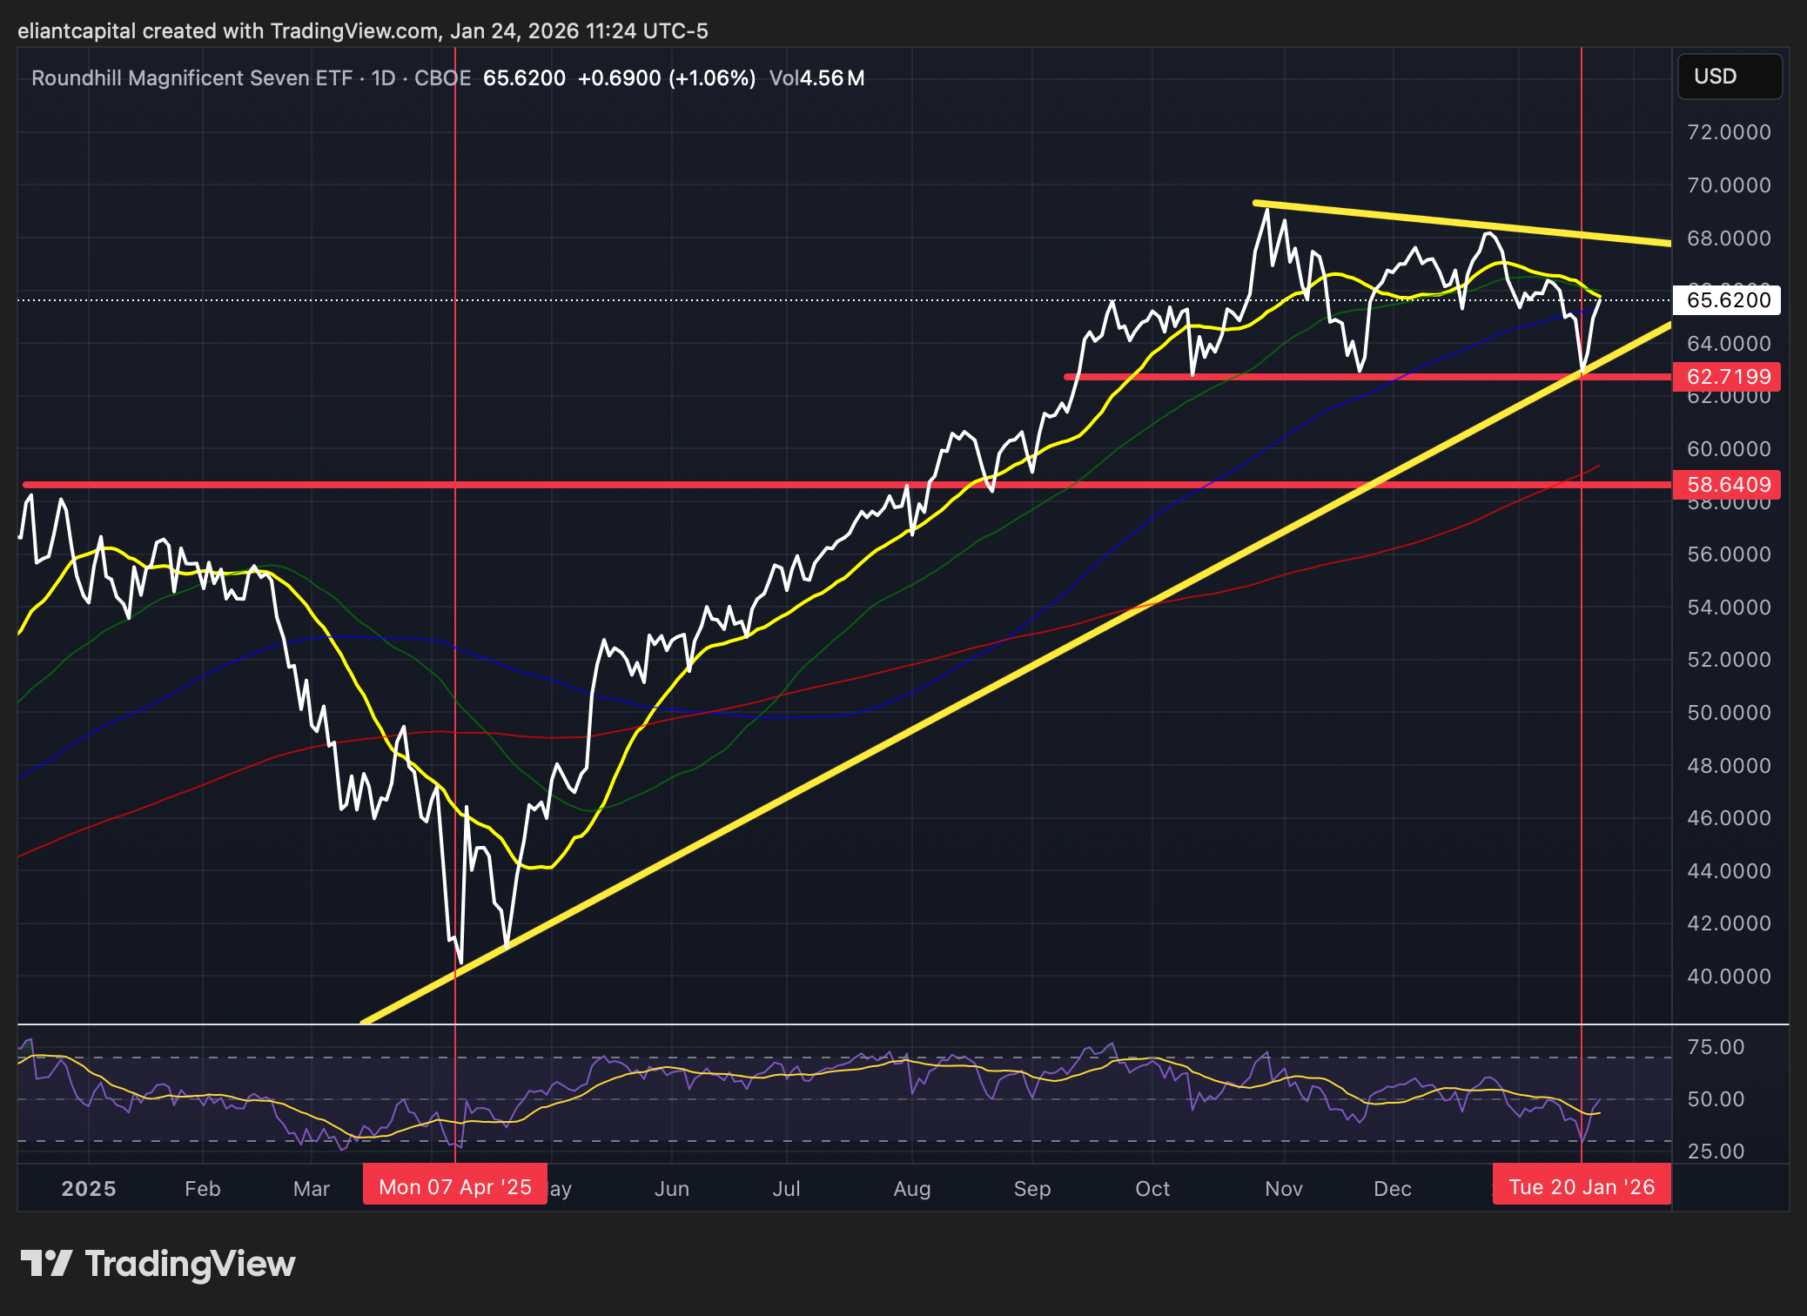Click the Mon 07 Apr '25 date marker
The width and height of the screenshot is (1807, 1316).
pos(454,1187)
